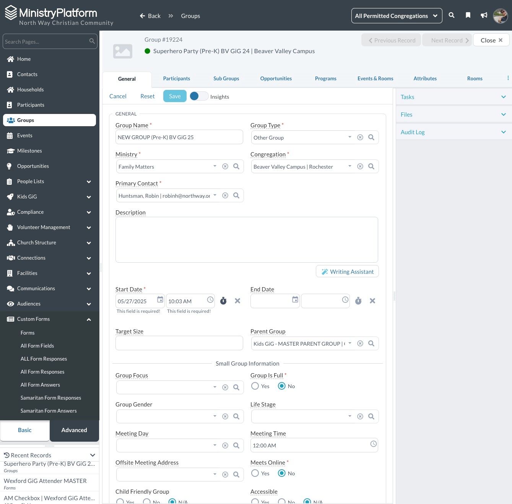Open the Events & Rooms tab
The image size is (512, 504).
[x=375, y=79]
